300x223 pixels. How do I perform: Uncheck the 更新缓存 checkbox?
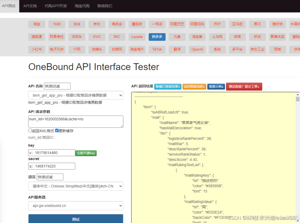57,131
